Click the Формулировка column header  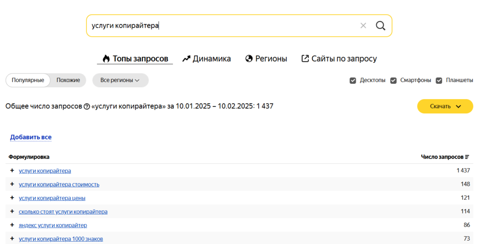pyautogui.click(x=29, y=157)
